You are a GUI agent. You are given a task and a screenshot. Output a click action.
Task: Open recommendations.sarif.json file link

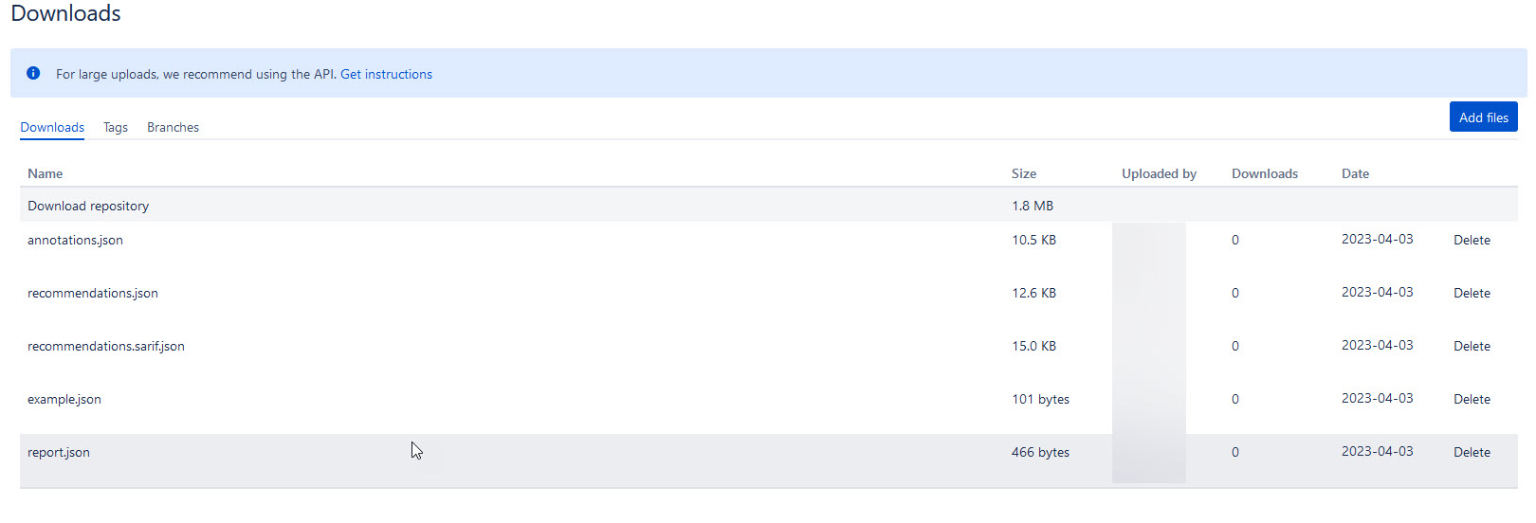pos(106,346)
